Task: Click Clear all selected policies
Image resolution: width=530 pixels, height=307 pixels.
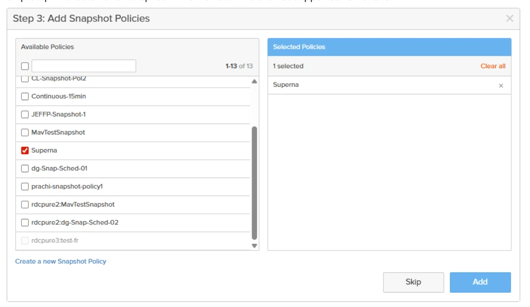Action: [493, 66]
